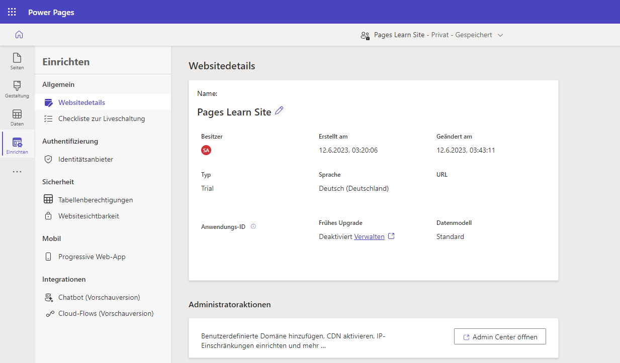Open Checkliste zur Liveschaltung
This screenshot has width=620, height=363.
click(103, 118)
